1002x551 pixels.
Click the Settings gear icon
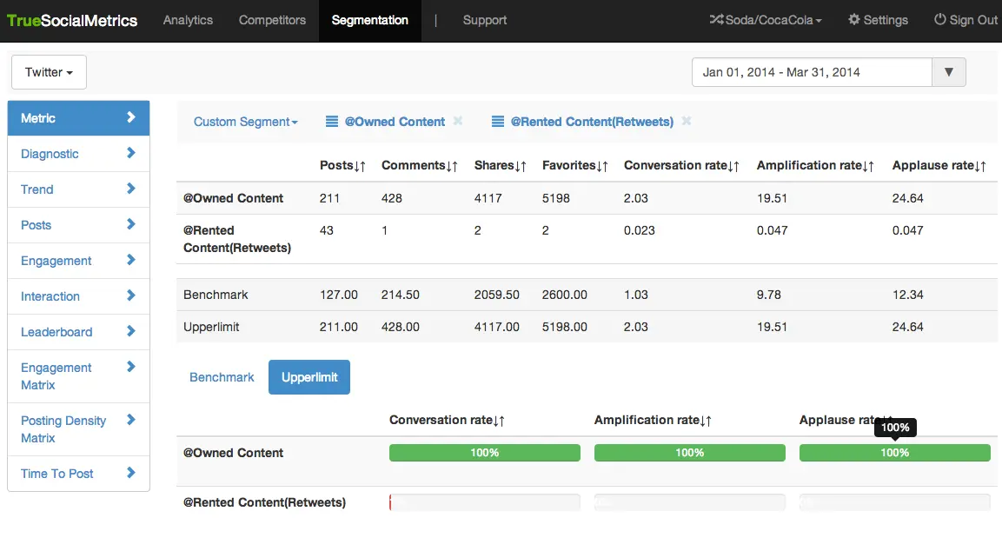click(x=853, y=20)
